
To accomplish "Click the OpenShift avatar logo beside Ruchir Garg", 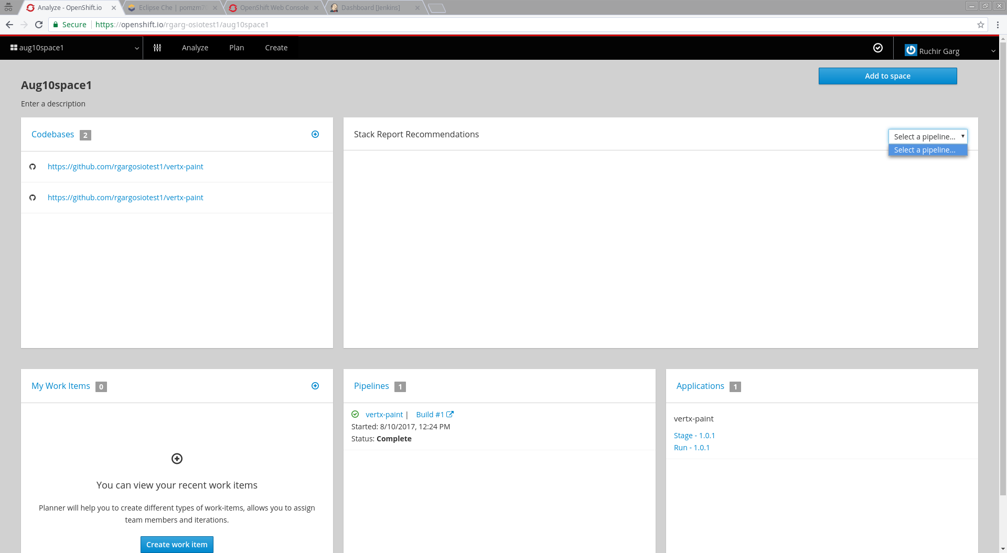I will coord(911,50).
